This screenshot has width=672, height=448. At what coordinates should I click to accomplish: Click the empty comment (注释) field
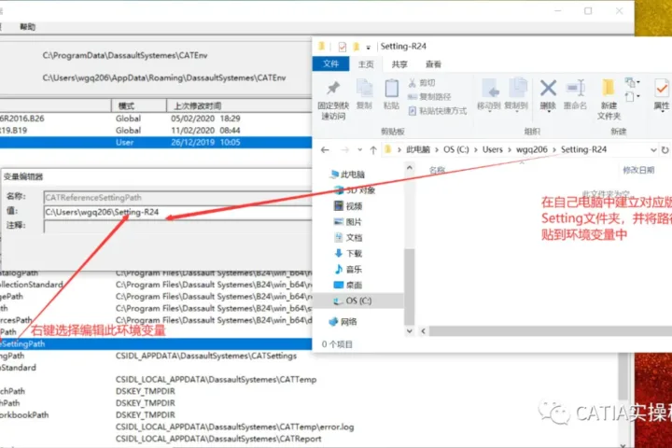click(x=178, y=227)
